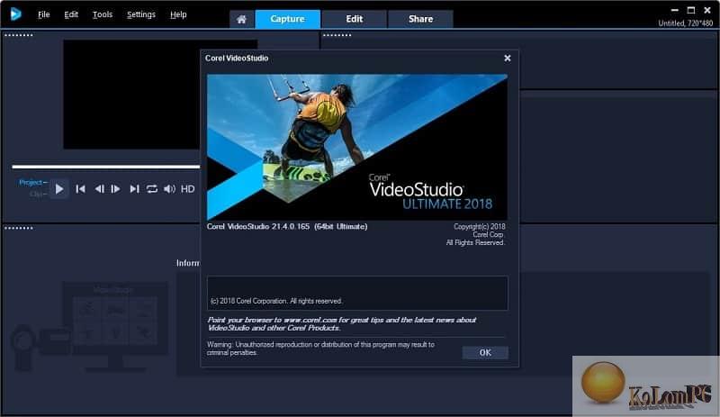Click the preview scrubber bar

pos(106,167)
